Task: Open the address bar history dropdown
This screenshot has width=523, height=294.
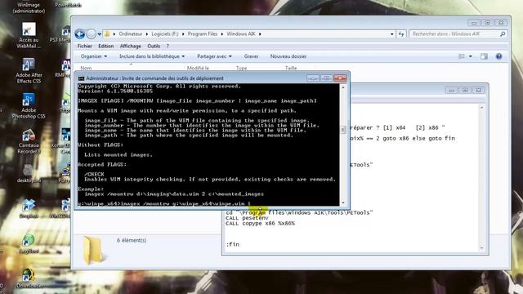Action: [x=392, y=34]
